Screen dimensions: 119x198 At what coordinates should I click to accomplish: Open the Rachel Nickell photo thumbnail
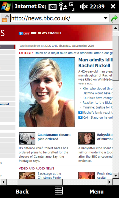pos(47,92)
